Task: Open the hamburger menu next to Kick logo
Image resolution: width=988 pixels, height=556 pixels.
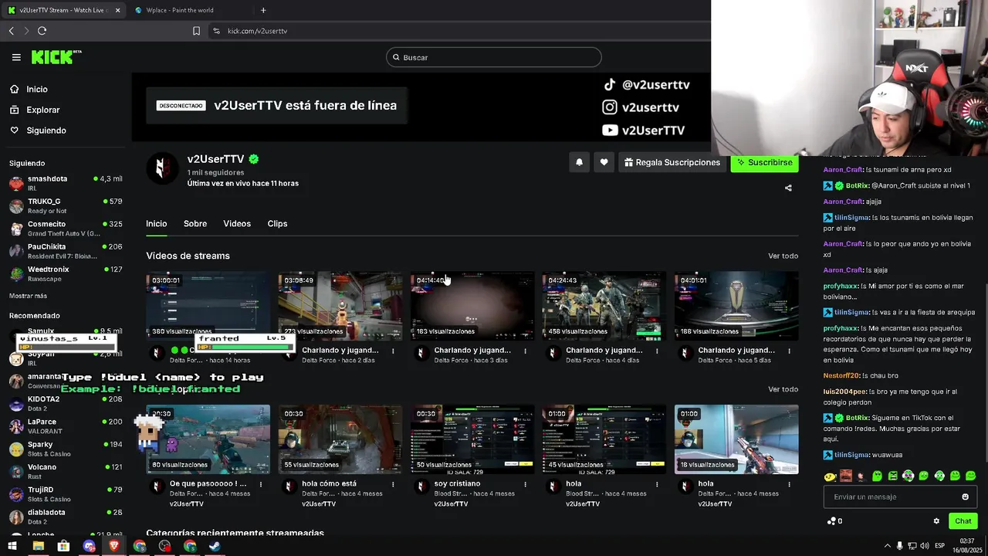Action: pos(16,57)
